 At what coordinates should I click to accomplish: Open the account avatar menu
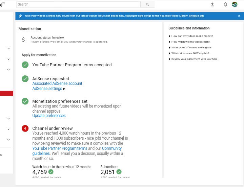click(235, 4)
